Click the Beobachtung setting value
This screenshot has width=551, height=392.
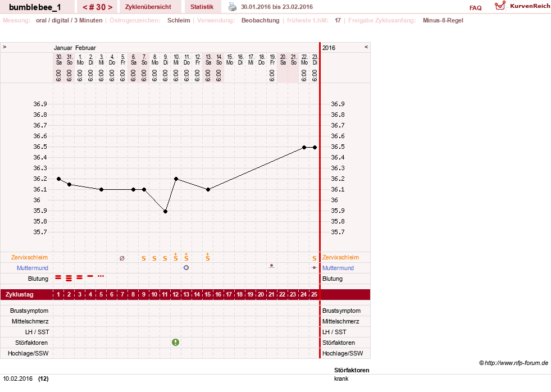tap(261, 20)
